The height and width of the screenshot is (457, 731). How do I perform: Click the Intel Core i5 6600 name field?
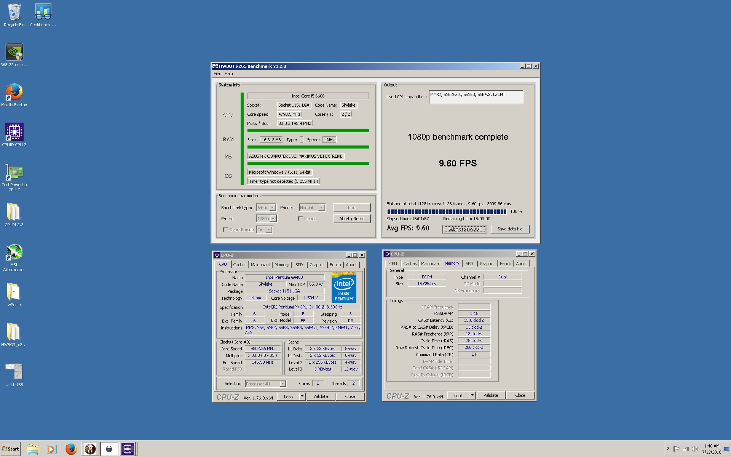pyautogui.click(x=308, y=96)
